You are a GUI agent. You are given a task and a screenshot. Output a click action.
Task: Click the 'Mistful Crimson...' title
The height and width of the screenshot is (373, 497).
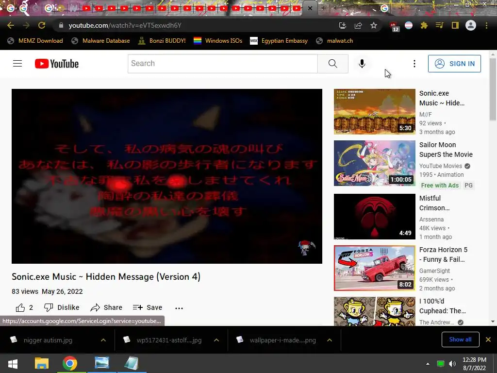pyautogui.click(x=434, y=203)
